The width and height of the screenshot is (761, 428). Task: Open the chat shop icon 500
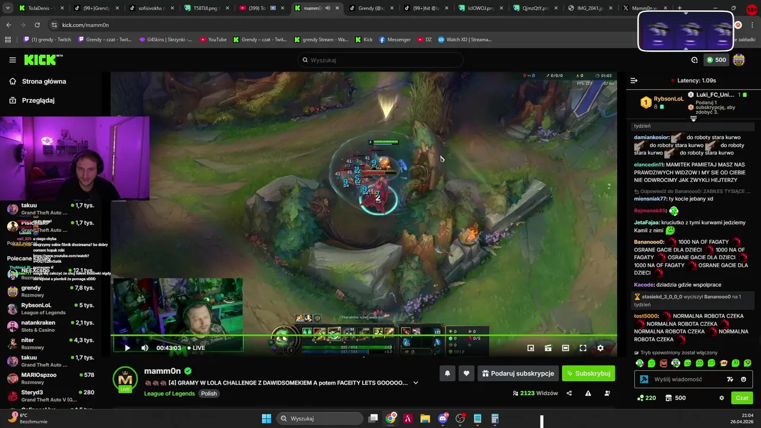click(675, 398)
